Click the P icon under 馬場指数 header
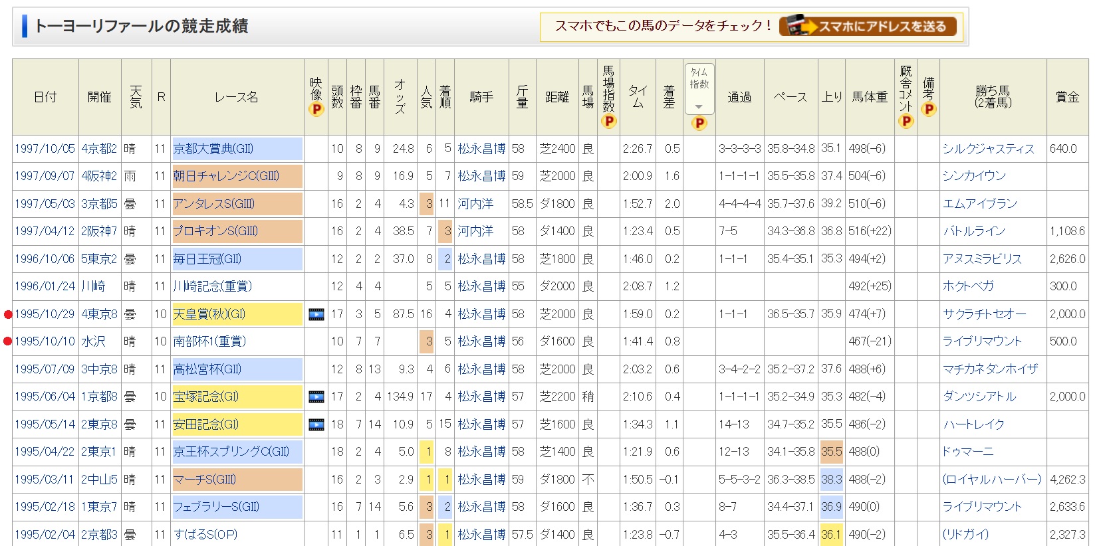The width and height of the screenshot is (1095, 546). click(608, 121)
